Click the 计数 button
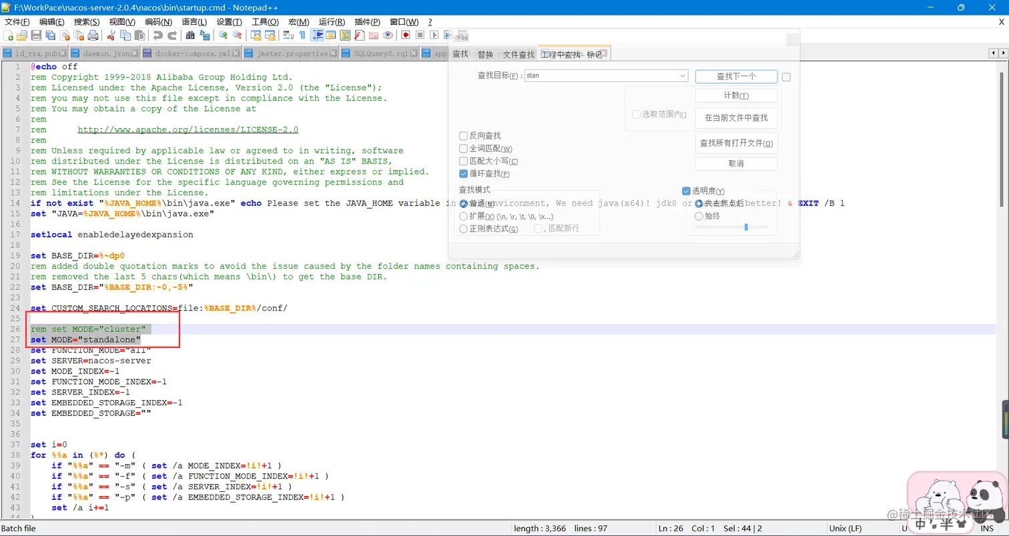 (736, 95)
